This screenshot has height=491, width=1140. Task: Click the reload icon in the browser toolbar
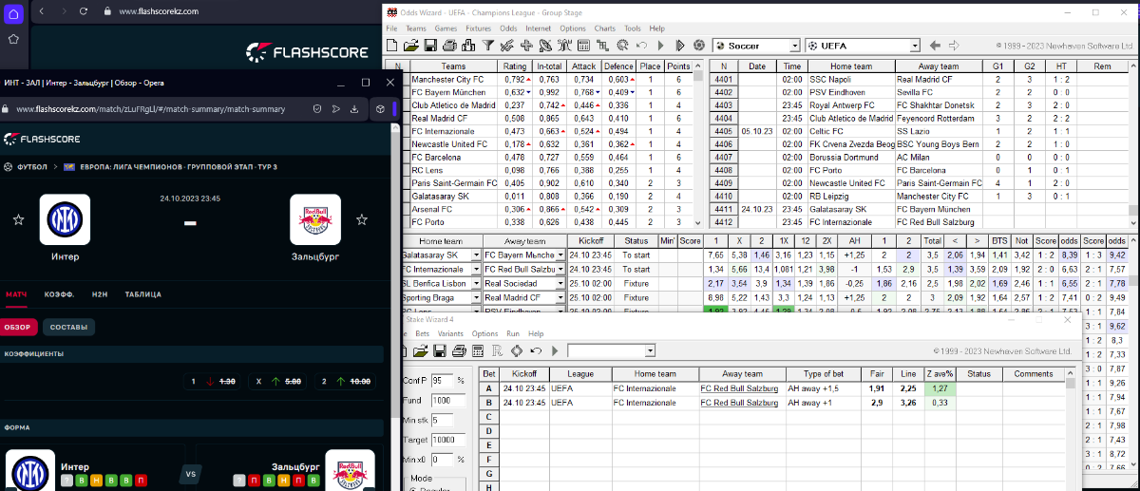coord(83,11)
